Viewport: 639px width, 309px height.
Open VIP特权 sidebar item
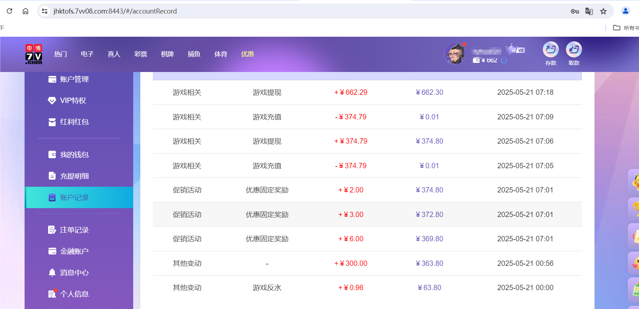coord(73,101)
